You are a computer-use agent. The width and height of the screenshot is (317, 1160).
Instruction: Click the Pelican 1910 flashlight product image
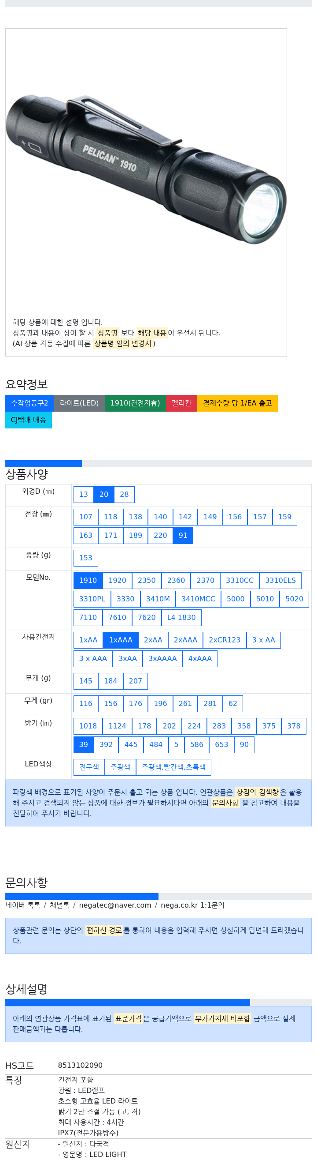pyautogui.click(x=146, y=169)
